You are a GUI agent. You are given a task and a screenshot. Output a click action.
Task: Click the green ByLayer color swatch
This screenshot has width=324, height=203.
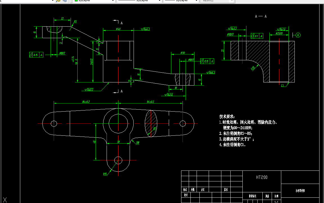coord(76,1)
